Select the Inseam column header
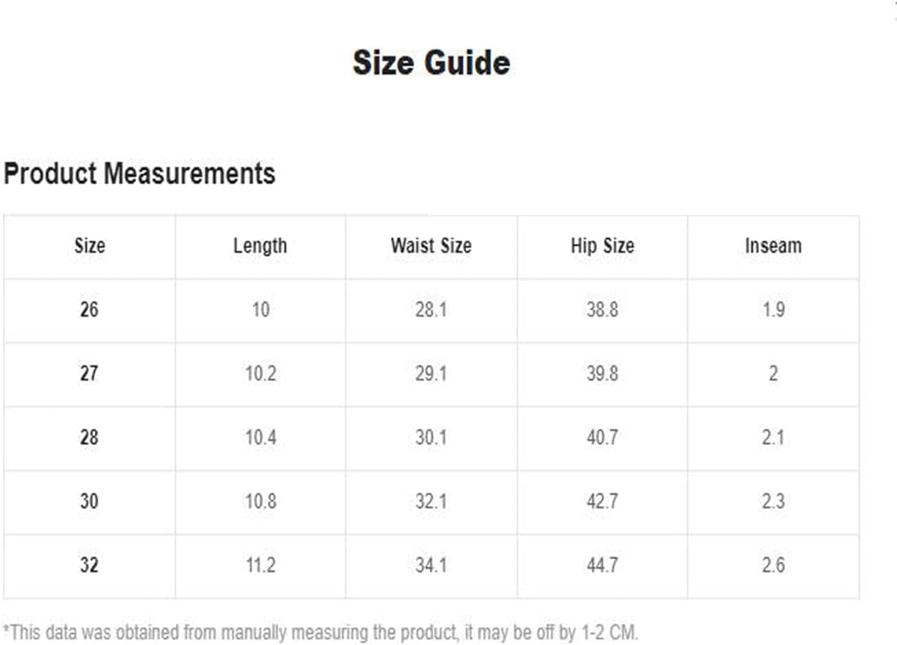 [x=773, y=245]
